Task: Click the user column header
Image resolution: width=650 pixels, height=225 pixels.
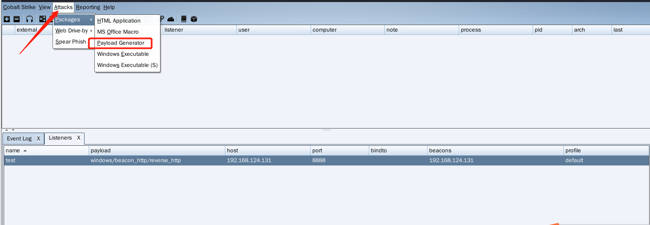Action: pos(273,30)
